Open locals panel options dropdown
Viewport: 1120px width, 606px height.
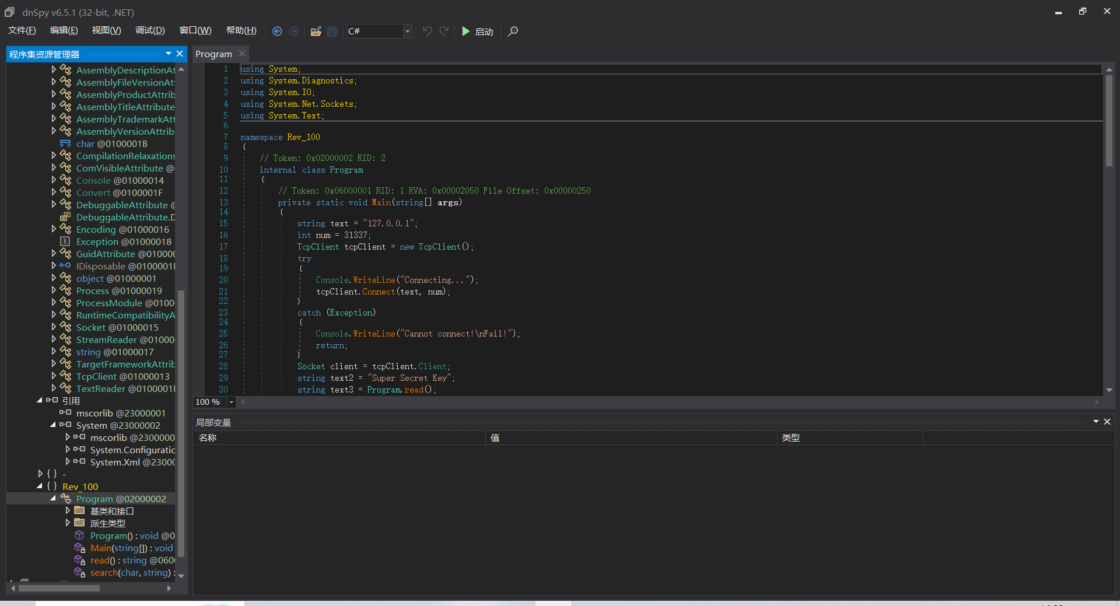[x=1096, y=422]
